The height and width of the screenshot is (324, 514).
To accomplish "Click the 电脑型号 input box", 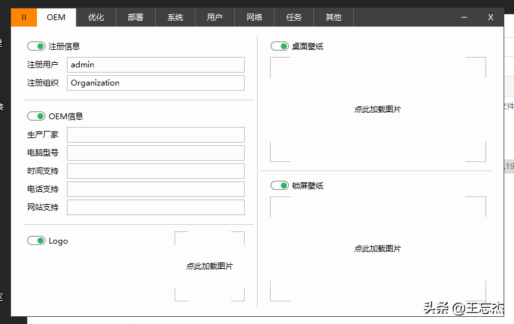I will [156, 153].
